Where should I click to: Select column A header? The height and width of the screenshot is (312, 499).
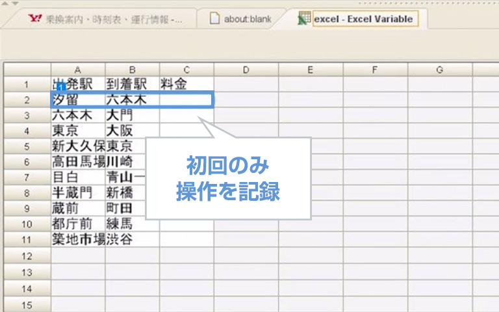pos(78,70)
